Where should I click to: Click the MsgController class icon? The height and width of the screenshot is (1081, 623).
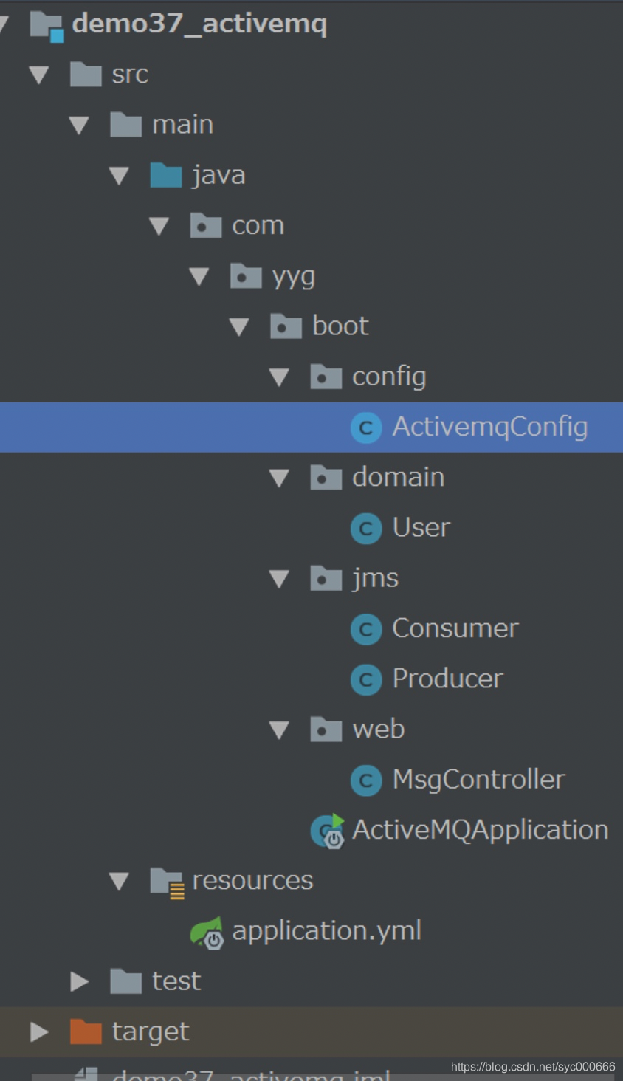tap(366, 780)
